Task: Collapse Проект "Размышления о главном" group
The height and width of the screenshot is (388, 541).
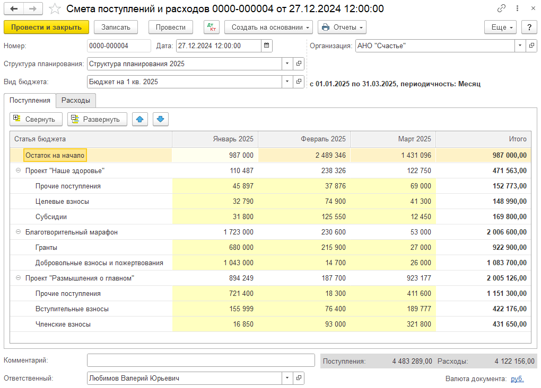Action: click(19, 278)
